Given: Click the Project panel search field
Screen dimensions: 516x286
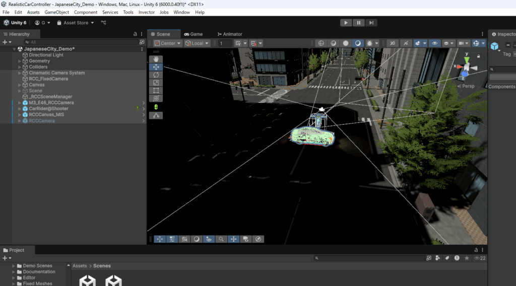Looking at the screenshot, I should click(369, 258).
